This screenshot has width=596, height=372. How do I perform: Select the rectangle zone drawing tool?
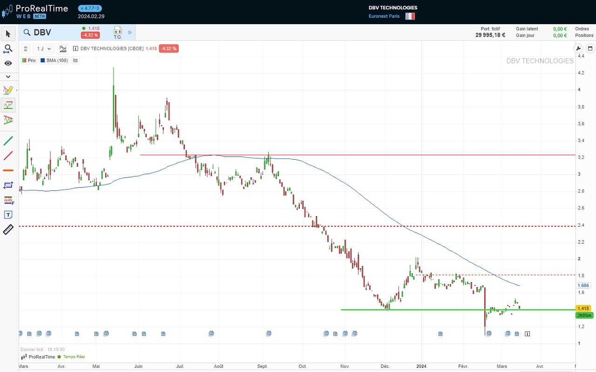click(8, 185)
